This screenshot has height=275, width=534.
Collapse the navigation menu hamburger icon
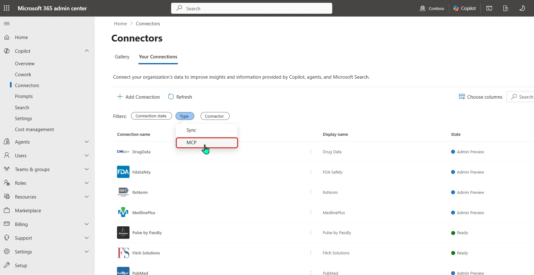pyautogui.click(x=7, y=23)
